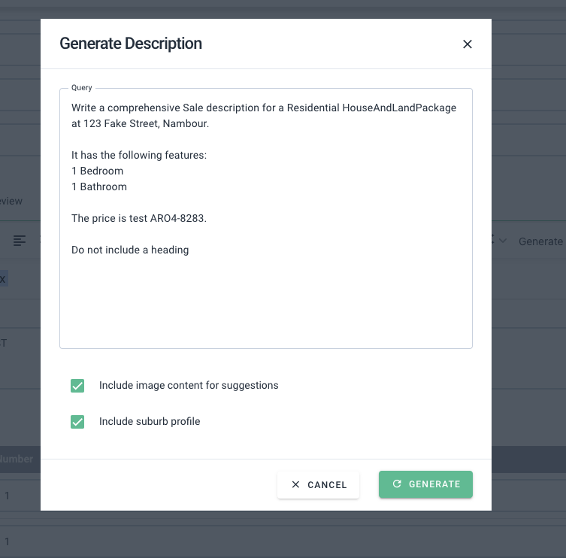Screen dimensions: 566x558
Task: Click the 'Generate Description' dialog title
Action: coord(131,44)
